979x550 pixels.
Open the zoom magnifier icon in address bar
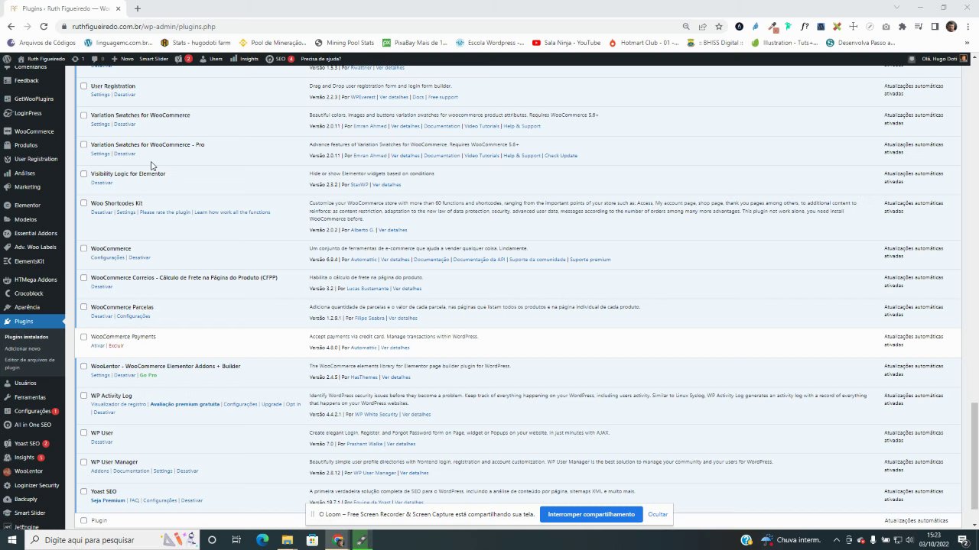coord(686,26)
